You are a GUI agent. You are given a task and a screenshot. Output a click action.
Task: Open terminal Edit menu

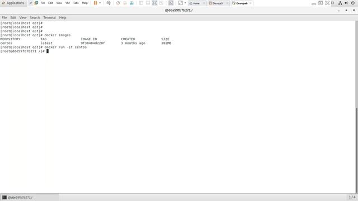13,17
